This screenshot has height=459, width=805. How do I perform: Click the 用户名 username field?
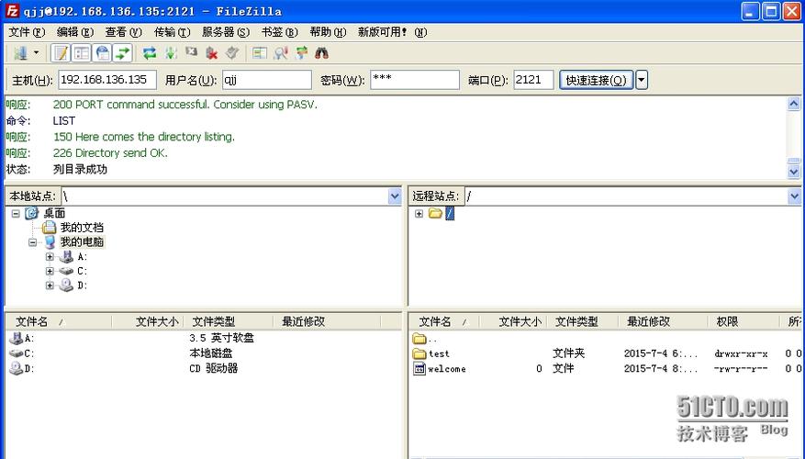tap(267, 80)
